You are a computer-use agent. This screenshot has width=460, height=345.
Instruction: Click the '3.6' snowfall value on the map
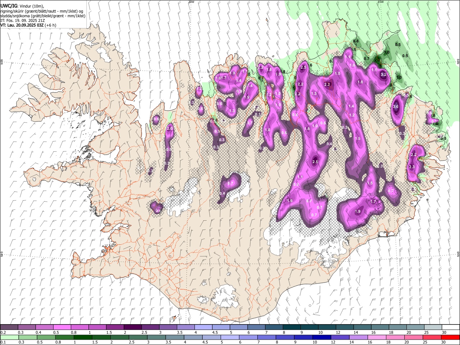(396, 106)
